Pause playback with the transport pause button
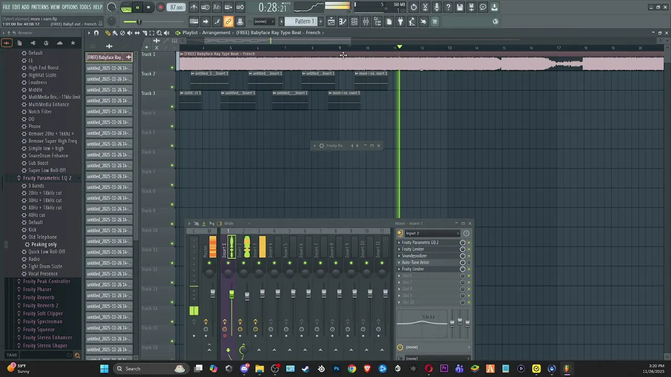 pyautogui.click(x=137, y=7)
